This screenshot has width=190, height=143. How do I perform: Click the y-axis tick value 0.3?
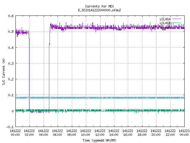click(11, 63)
